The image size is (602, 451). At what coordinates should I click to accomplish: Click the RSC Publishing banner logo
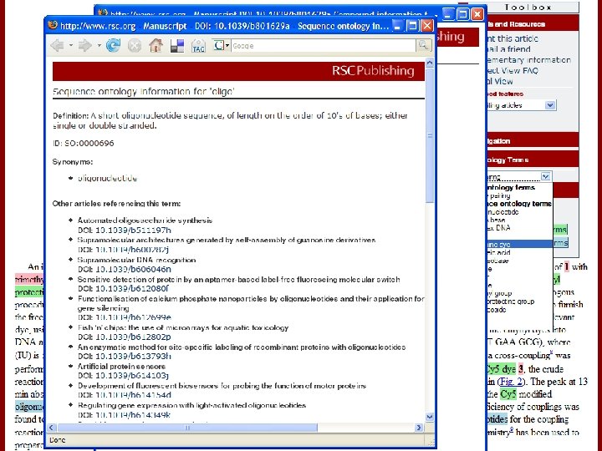[373, 70]
